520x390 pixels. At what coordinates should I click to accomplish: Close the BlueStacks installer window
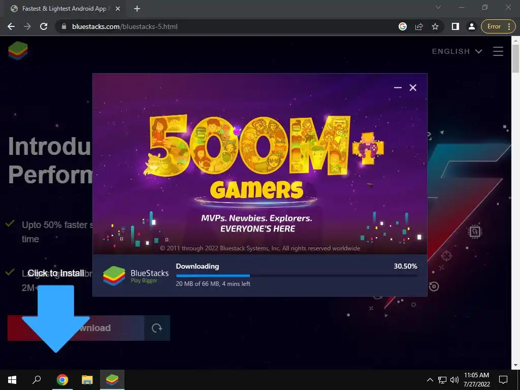point(413,87)
